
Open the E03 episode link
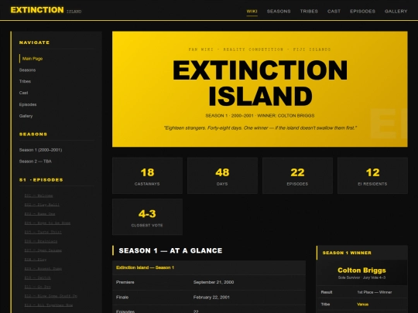(39, 214)
